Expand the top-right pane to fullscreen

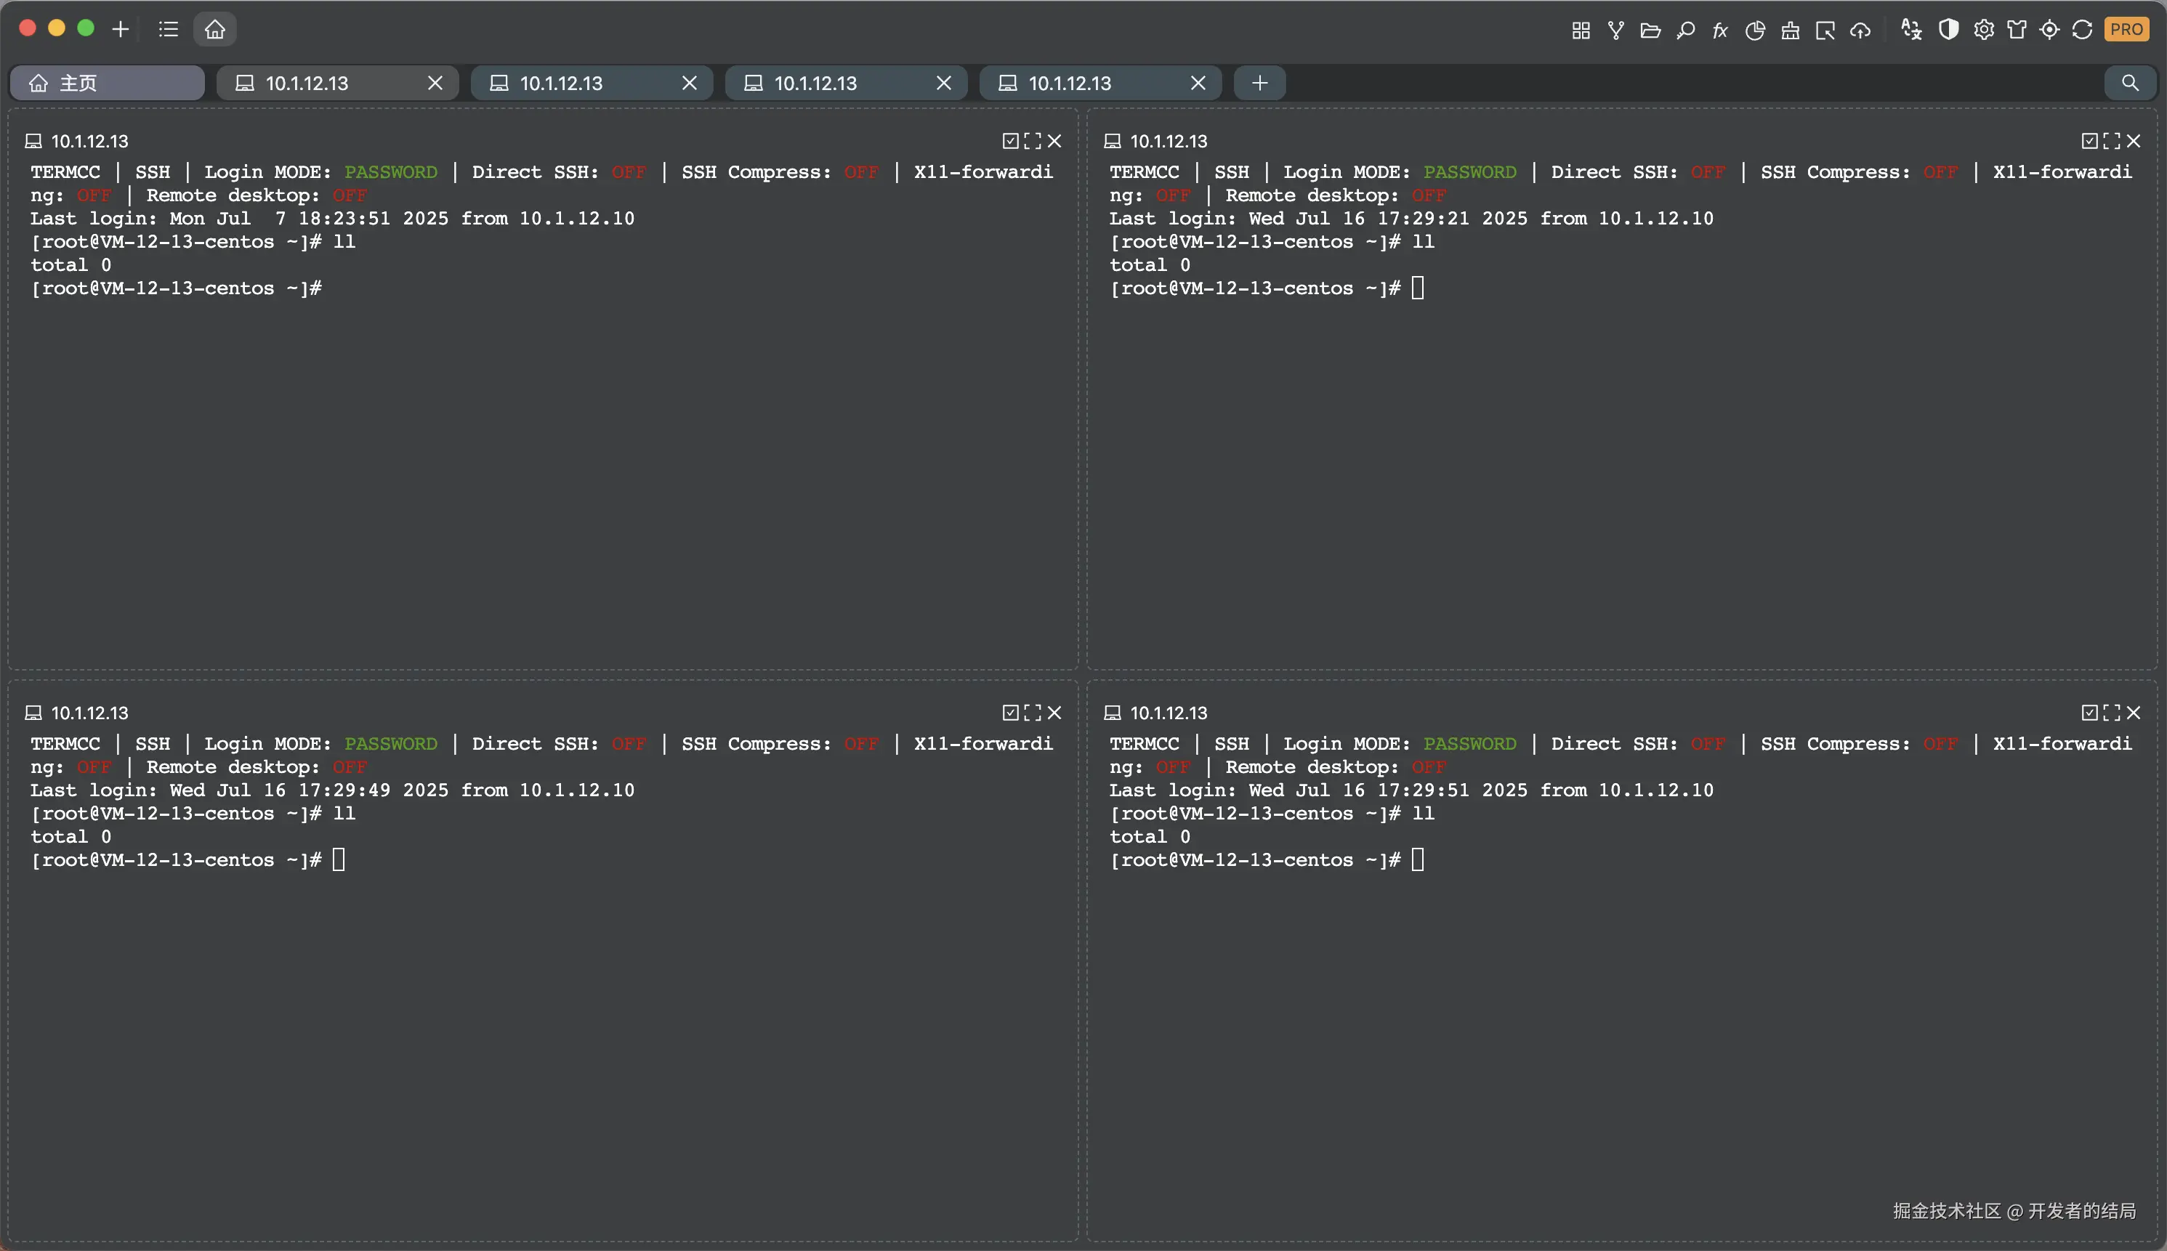click(2111, 141)
